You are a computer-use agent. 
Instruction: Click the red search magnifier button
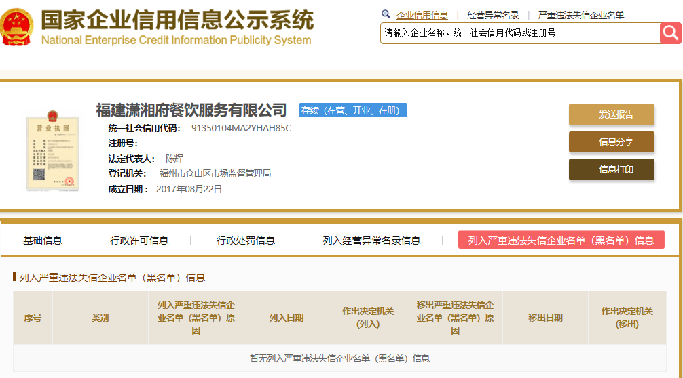pyautogui.click(x=670, y=33)
